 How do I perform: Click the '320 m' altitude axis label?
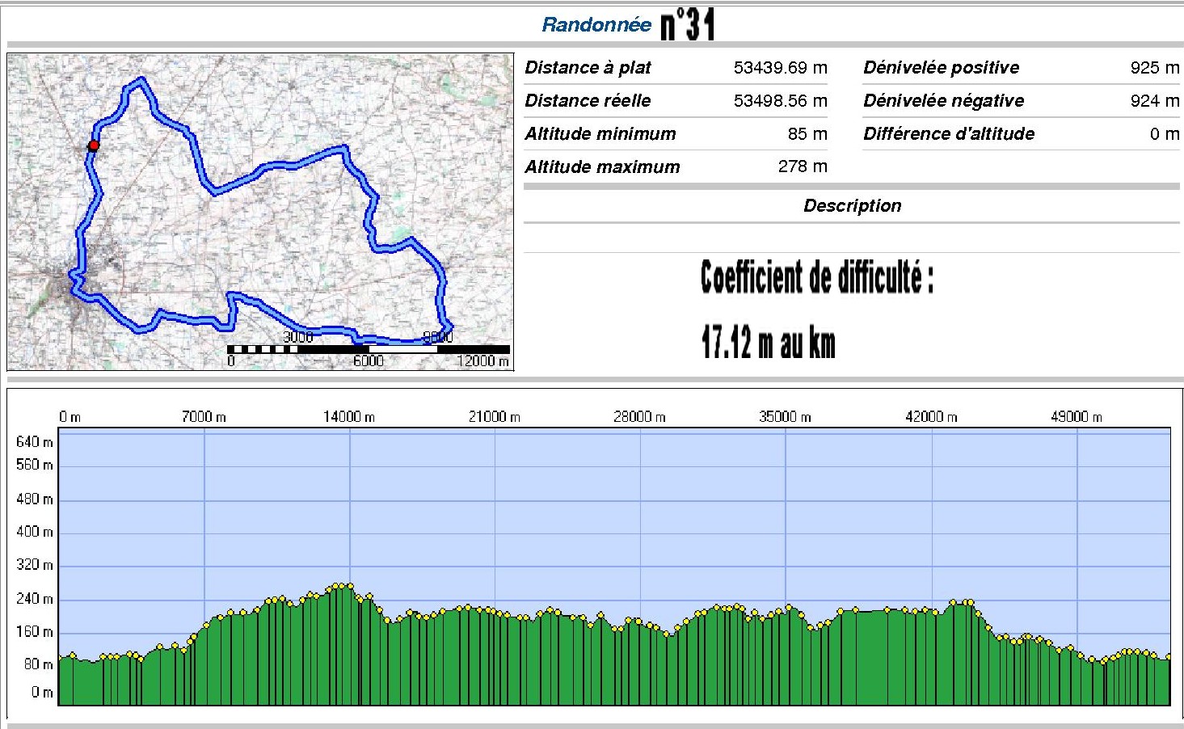pyautogui.click(x=34, y=565)
